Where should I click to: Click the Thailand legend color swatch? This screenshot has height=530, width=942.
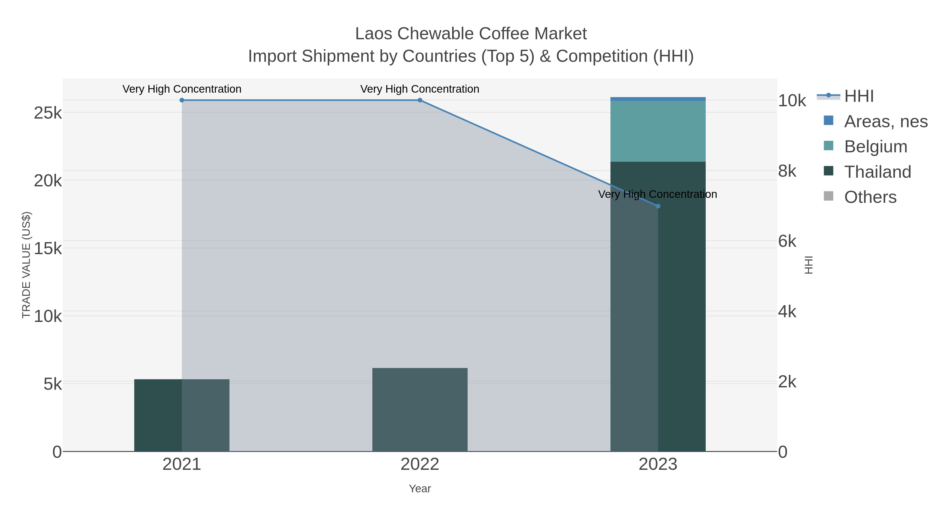[x=828, y=171]
